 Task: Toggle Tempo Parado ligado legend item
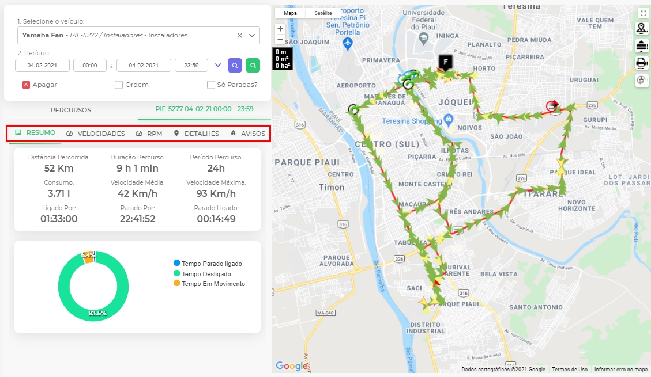click(208, 264)
